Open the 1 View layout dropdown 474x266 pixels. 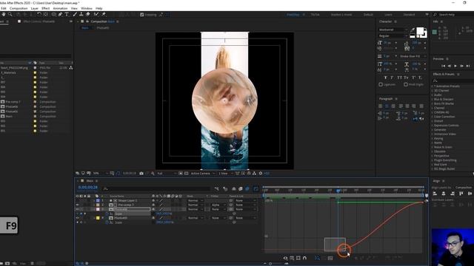tap(225, 174)
